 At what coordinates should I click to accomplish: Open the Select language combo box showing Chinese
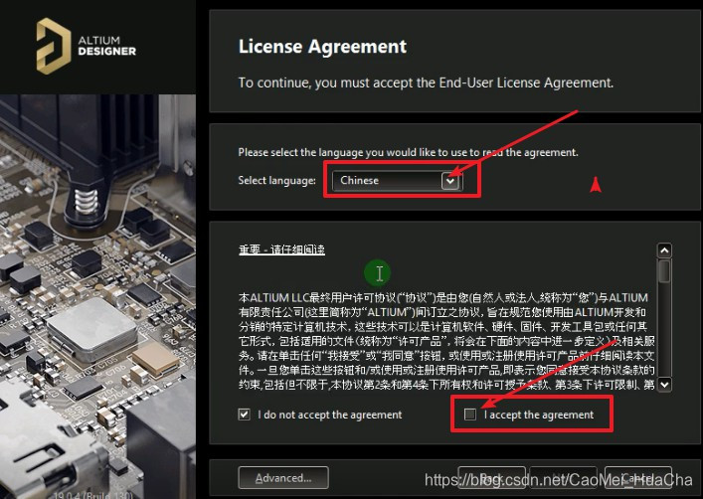(397, 181)
